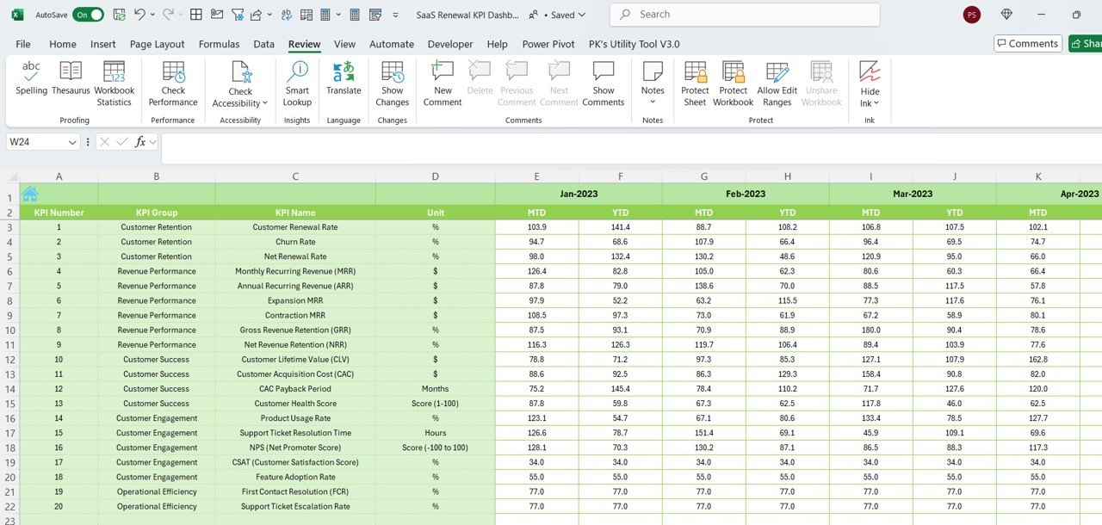Open the Automate tab

[392, 44]
